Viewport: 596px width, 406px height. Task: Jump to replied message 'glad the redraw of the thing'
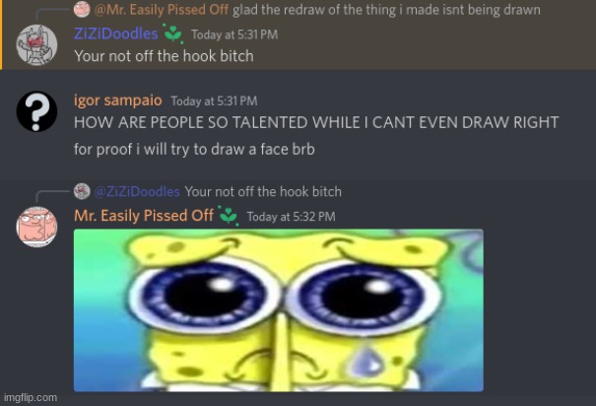(386, 10)
